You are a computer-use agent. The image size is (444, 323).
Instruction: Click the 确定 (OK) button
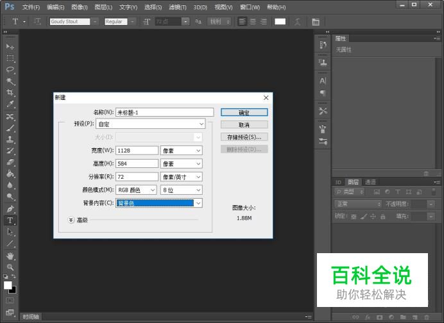[244, 112]
